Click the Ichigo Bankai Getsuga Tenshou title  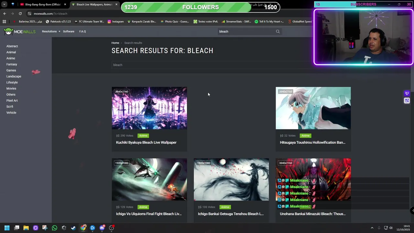231,214
